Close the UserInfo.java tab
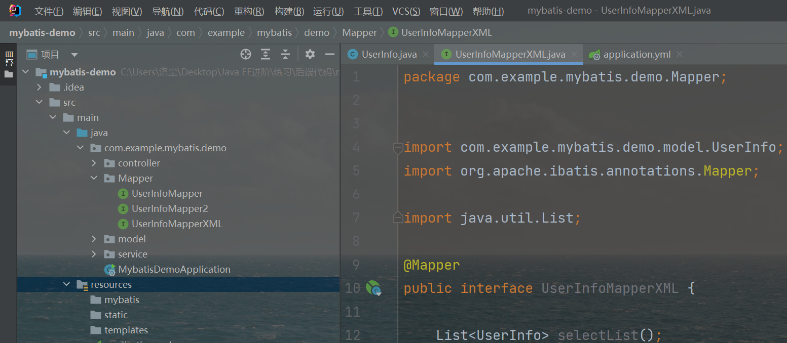The image size is (787, 343). (x=425, y=54)
